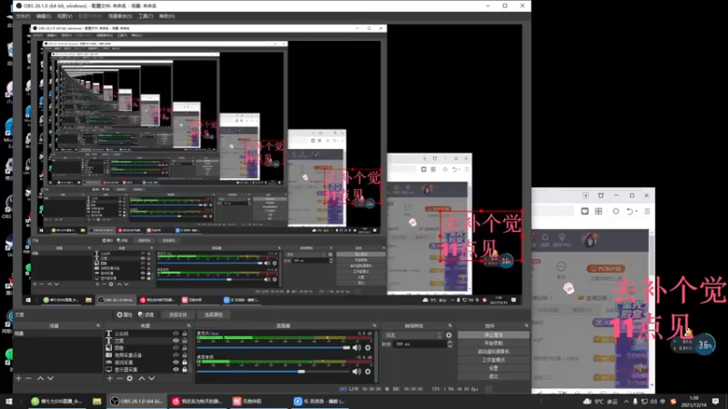Undock the 混音器 panel with its corner icon
Screen dimensions: 728x409
(374, 325)
